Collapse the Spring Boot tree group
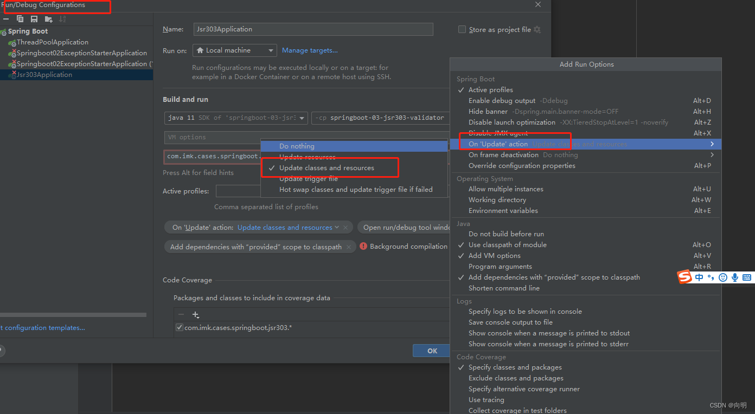This screenshot has width=755, height=414. (x=28, y=31)
